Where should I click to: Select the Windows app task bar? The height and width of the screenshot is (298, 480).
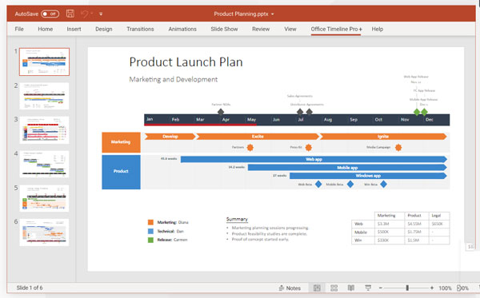tap(368, 176)
